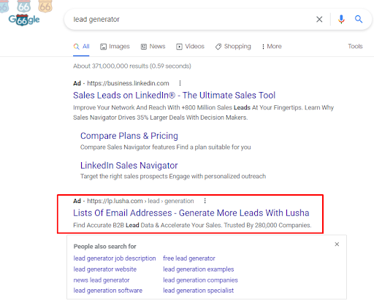Switch to the Shopping tab
The height and width of the screenshot is (303, 374).
233,46
